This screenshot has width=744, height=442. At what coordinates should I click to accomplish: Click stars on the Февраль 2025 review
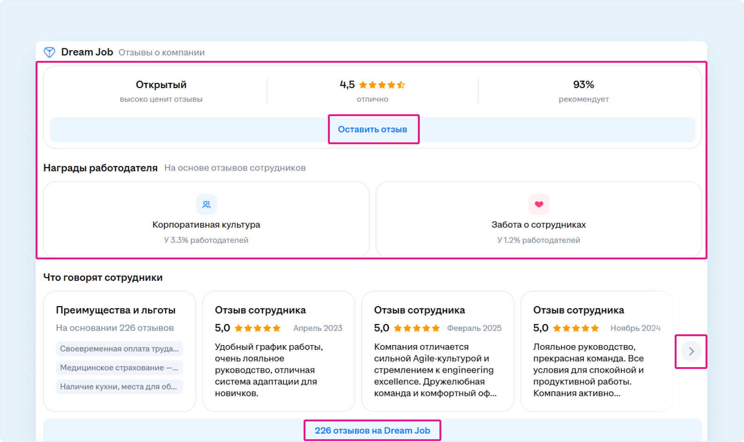click(x=417, y=328)
